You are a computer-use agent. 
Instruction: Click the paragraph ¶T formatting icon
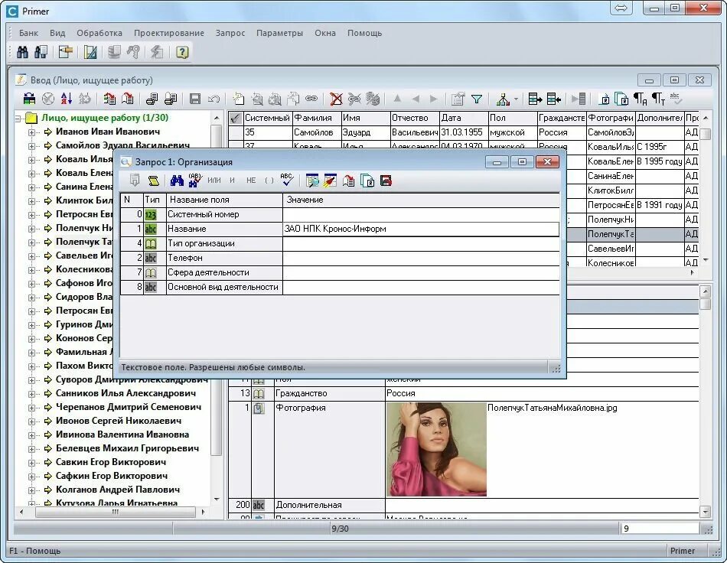tap(658, 99)
